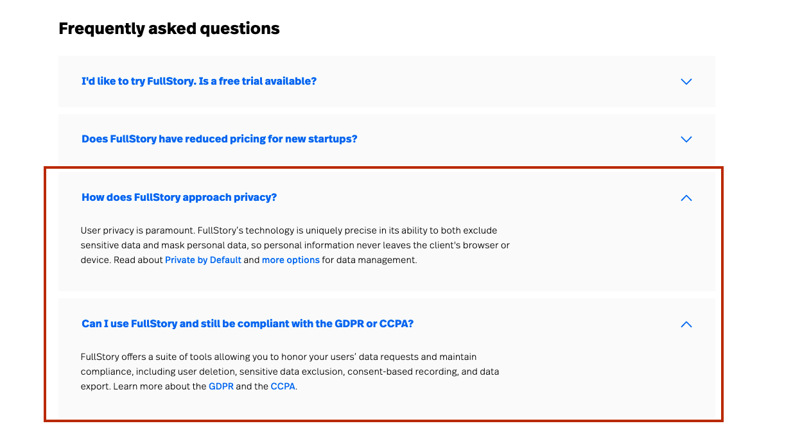Click the "User privacy is paramount" sentence
Image resolution: width=802 pixels, height=444 pixels.
[x=138, y=230]
